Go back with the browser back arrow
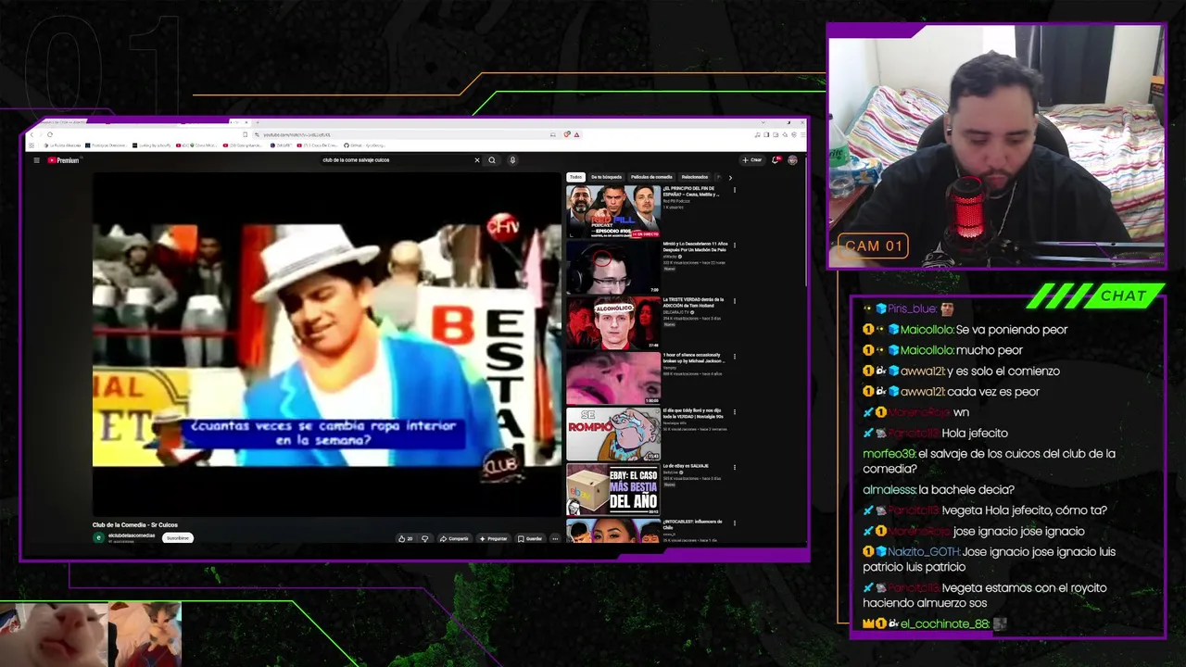Image resolution: width=1186 pixels, height=667 pixels. pos(31,134)
